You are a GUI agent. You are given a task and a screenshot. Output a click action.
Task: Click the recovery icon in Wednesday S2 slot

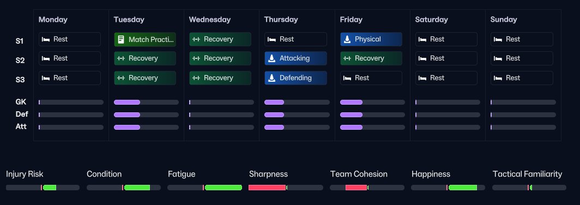(x=196, y=58)
